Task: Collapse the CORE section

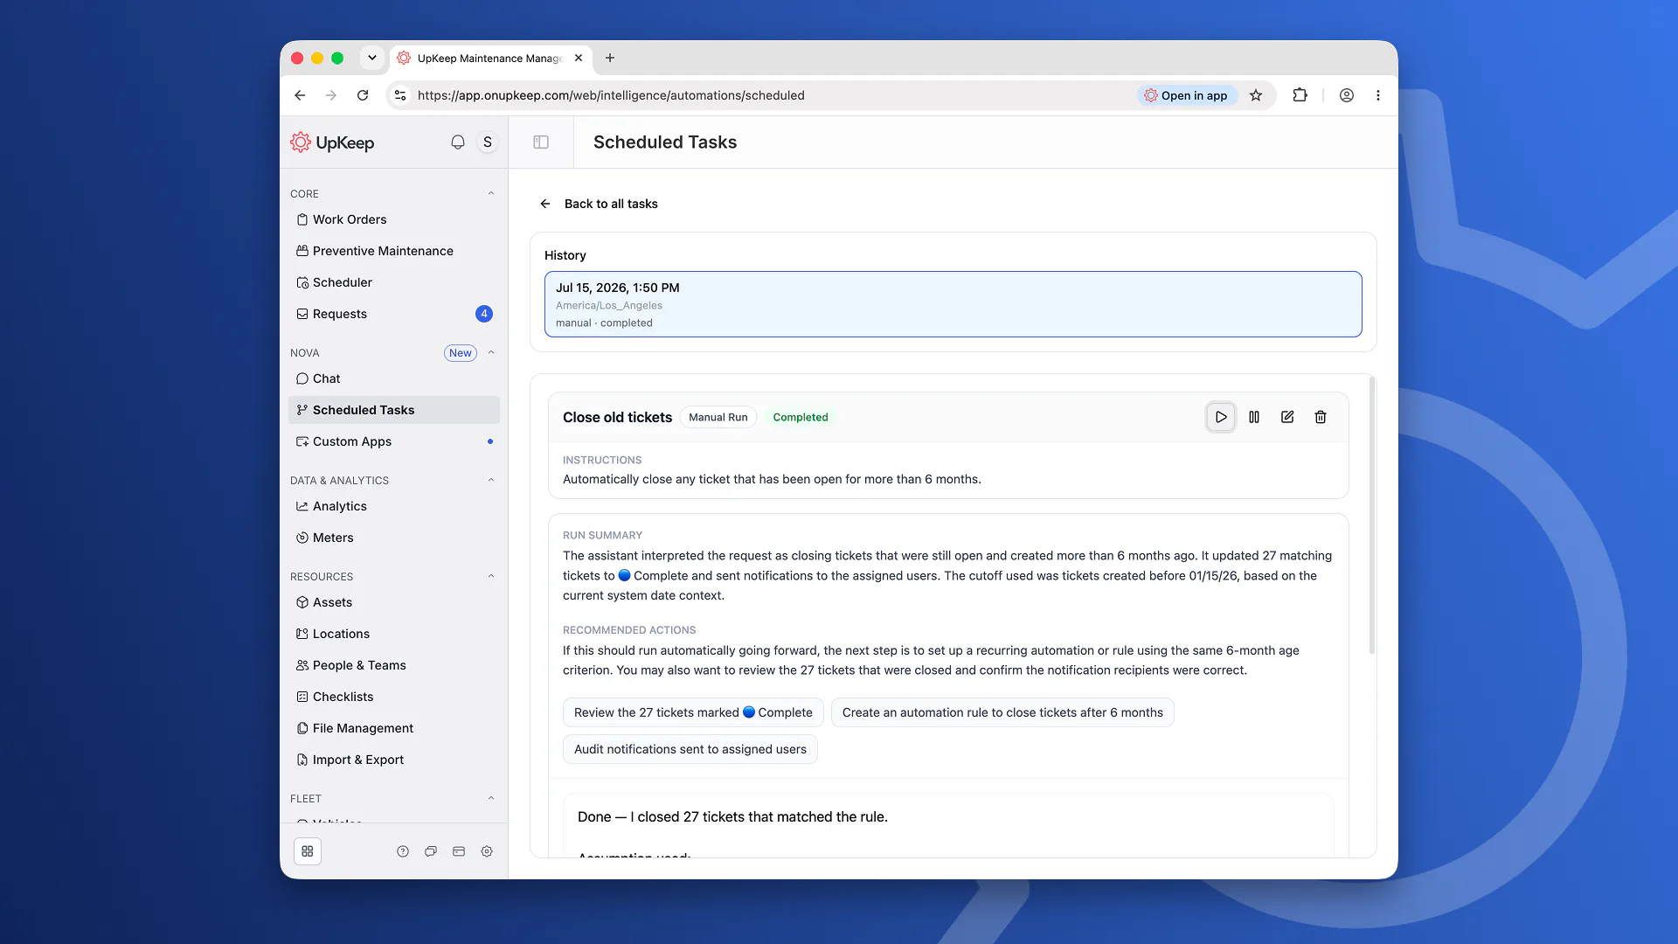Action: [491, 193]
